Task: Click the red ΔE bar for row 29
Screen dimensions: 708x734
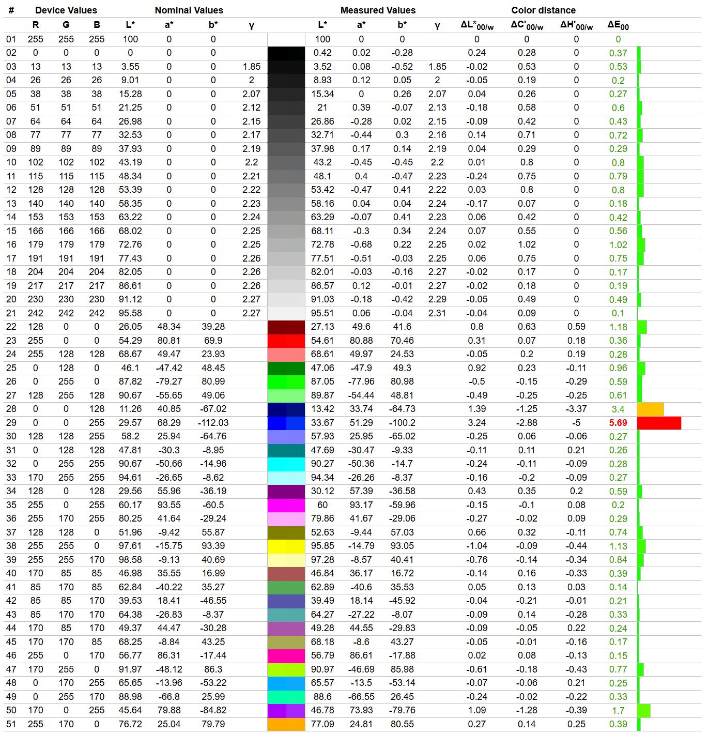Action: [659, 423]
